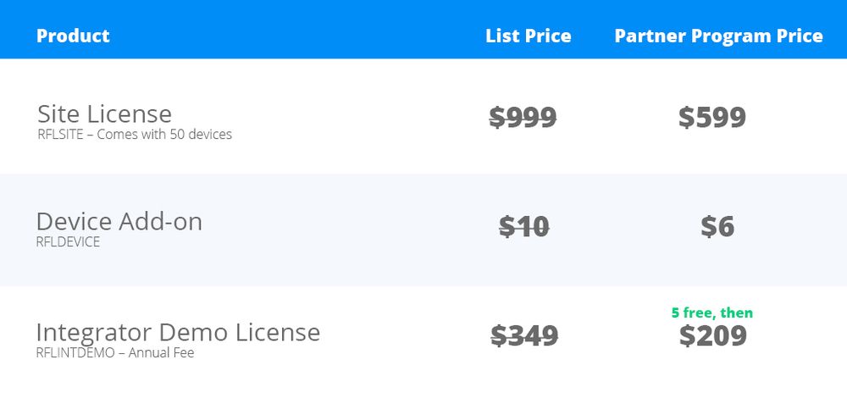Click the blue table header bar
The width and height of the screenshot is (847, 393).
(x=296, y=30)
